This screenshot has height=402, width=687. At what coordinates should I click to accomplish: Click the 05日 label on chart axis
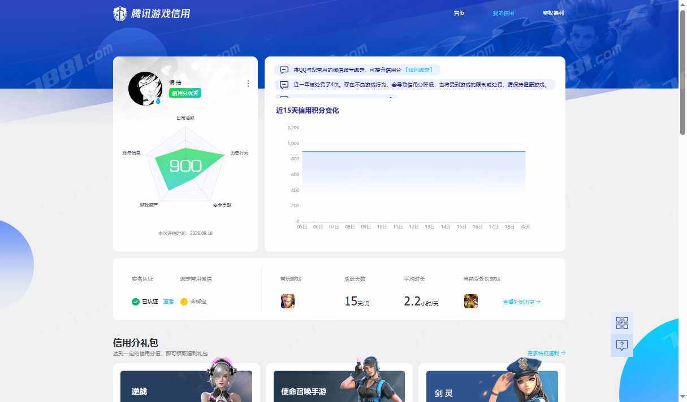tap(302, 226)
